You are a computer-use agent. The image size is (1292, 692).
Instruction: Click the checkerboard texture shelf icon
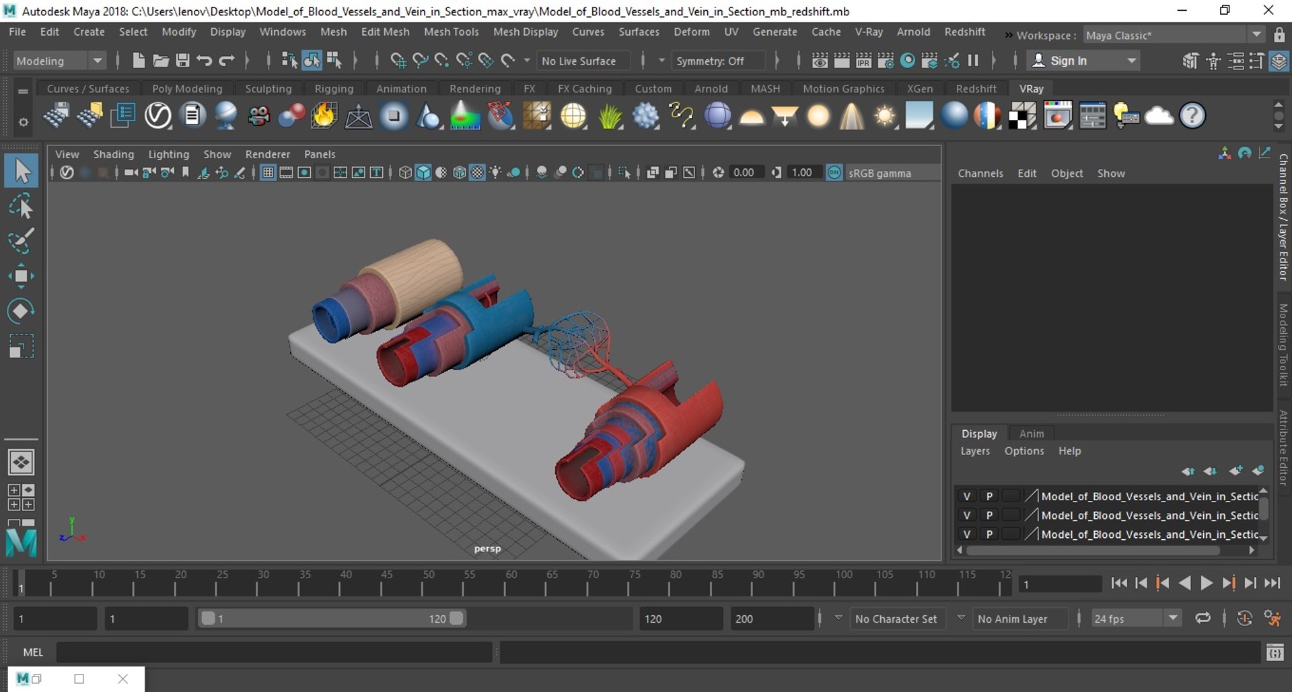click(x=1022, y=116)
